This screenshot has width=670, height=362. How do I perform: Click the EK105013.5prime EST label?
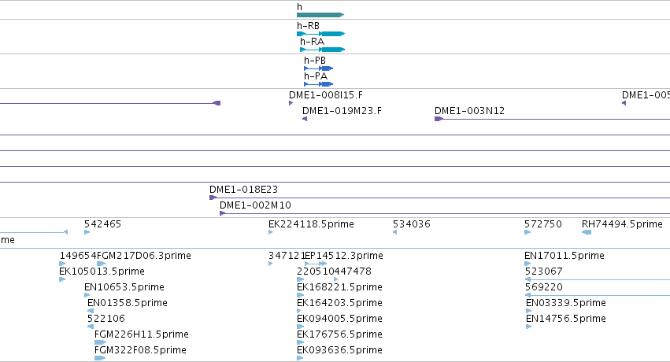102,271
